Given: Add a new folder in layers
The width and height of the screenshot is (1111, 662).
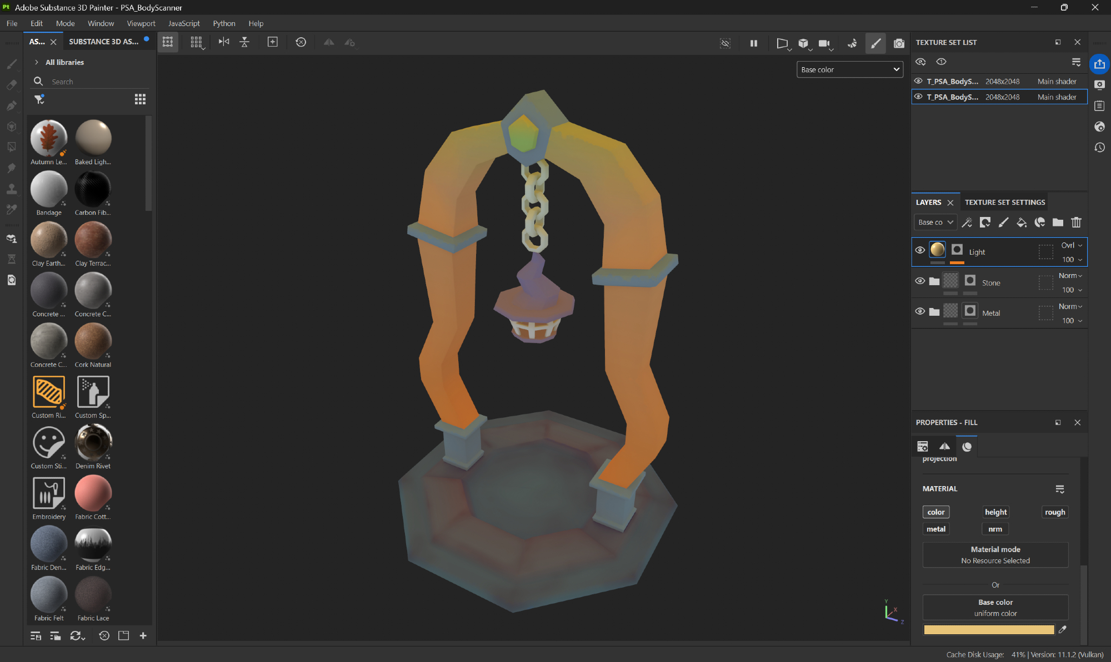Looking at the screenshot, I should pyautogui.click(x=1058, y=223).
